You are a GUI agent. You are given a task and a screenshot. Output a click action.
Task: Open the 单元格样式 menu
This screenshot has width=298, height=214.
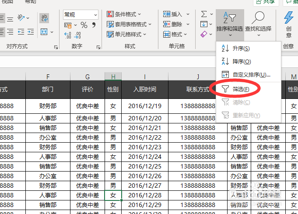126,35
